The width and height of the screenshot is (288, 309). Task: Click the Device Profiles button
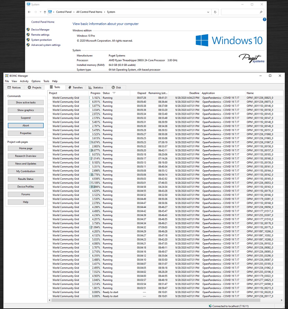pyautogui.click(x=26, y=186)
